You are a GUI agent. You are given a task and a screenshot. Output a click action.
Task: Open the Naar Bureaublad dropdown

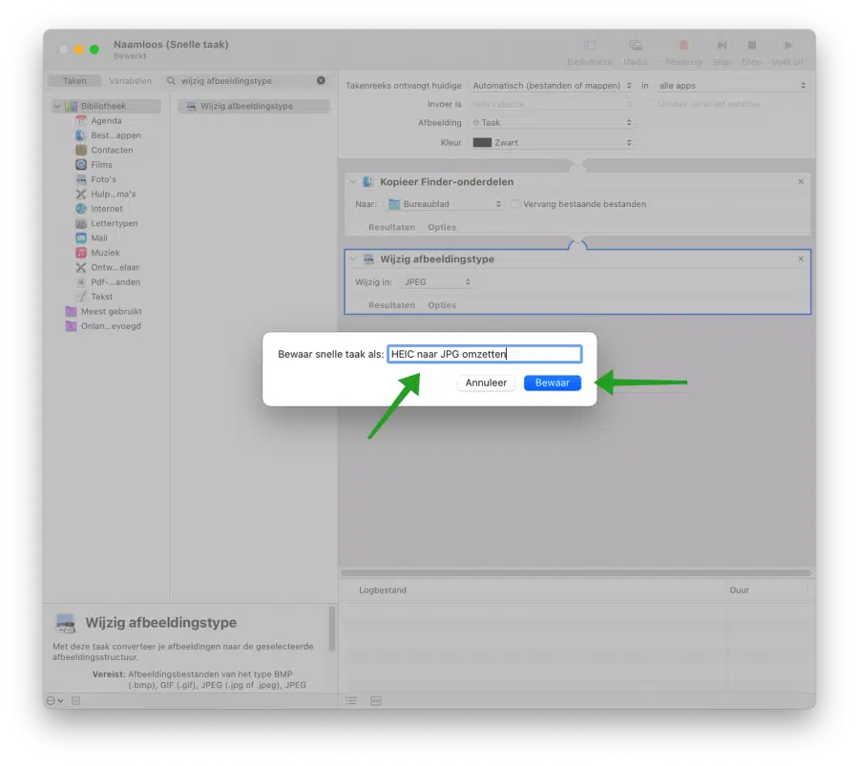click(445, 204)
